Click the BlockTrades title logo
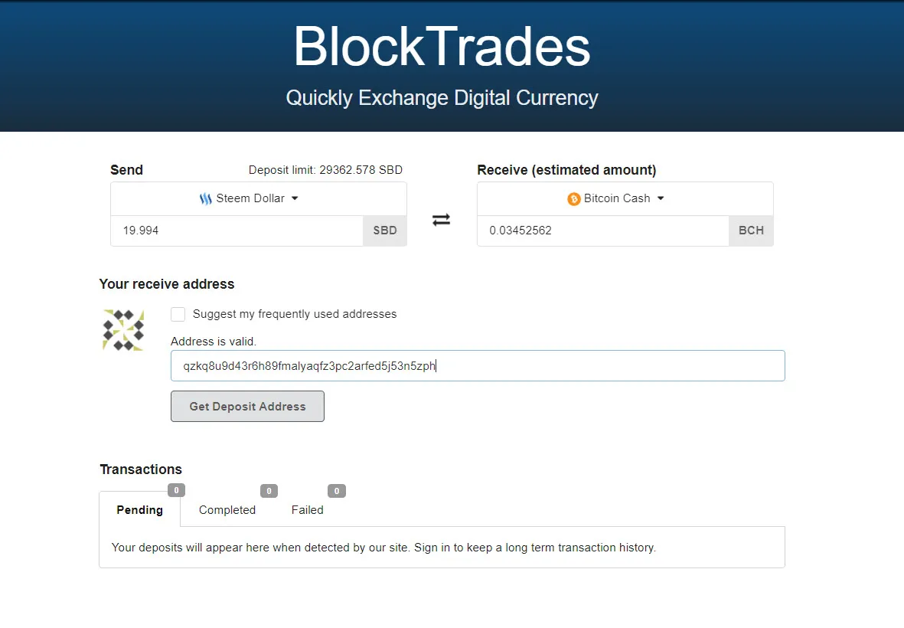 coord(442,47)
